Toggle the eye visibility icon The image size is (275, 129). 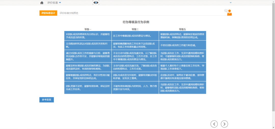click(x=96, y=3)
